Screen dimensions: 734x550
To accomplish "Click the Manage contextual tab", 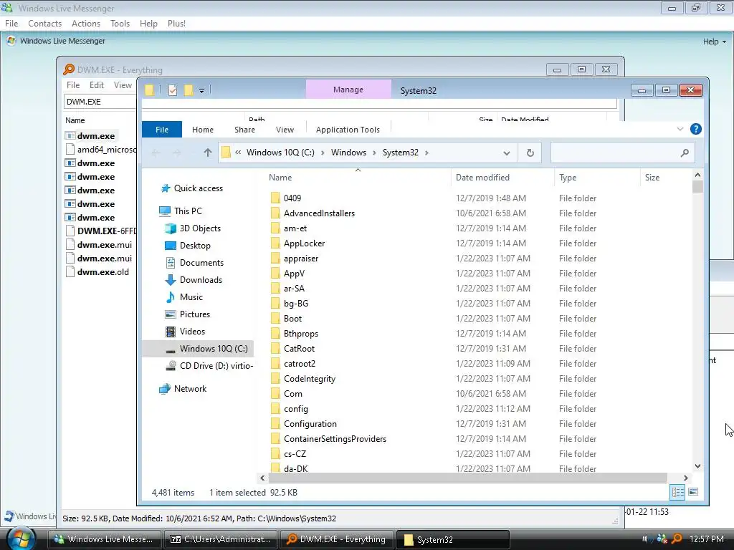I will click(x=348, y=90).
